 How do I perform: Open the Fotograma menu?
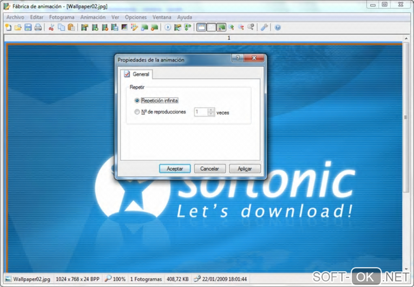pyautogui.click(x=62, y=17)
